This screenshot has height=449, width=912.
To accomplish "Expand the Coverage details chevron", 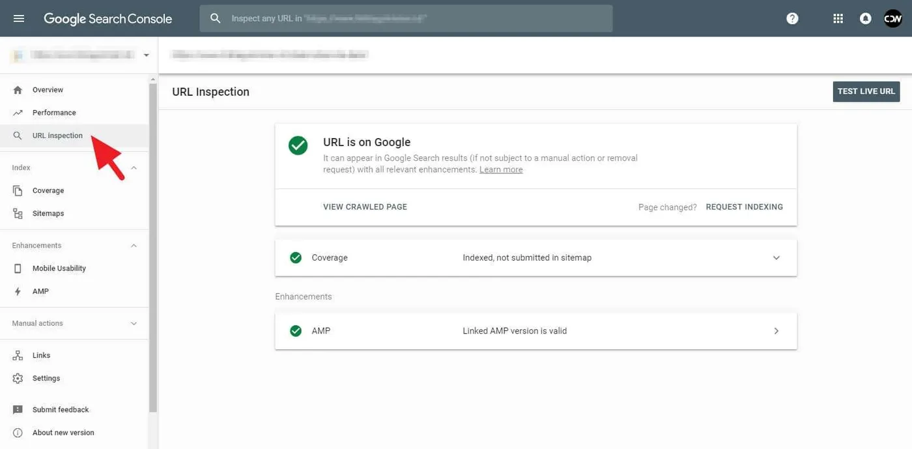I will tap(777, 258).
